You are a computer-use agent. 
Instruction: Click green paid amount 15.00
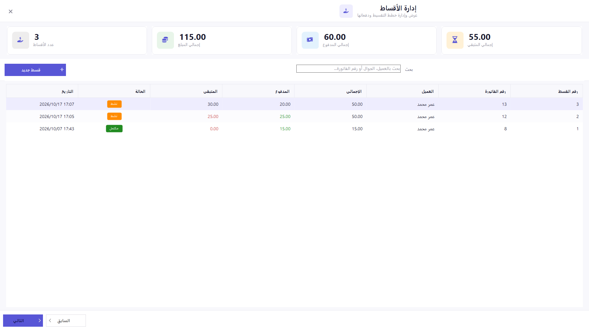pyautogui.click(x=285, y=129)
